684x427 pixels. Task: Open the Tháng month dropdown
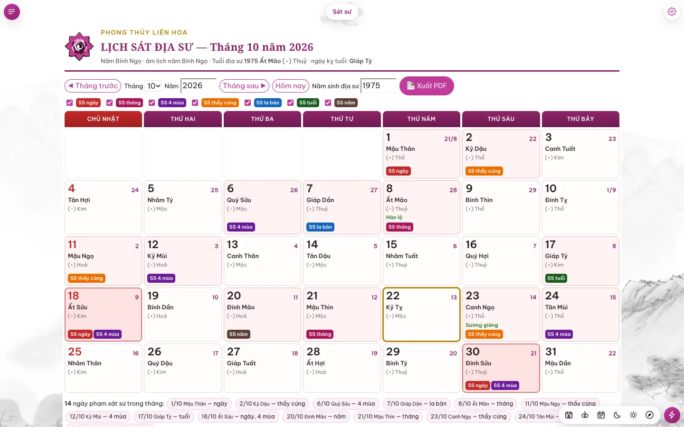coord(153,86)
